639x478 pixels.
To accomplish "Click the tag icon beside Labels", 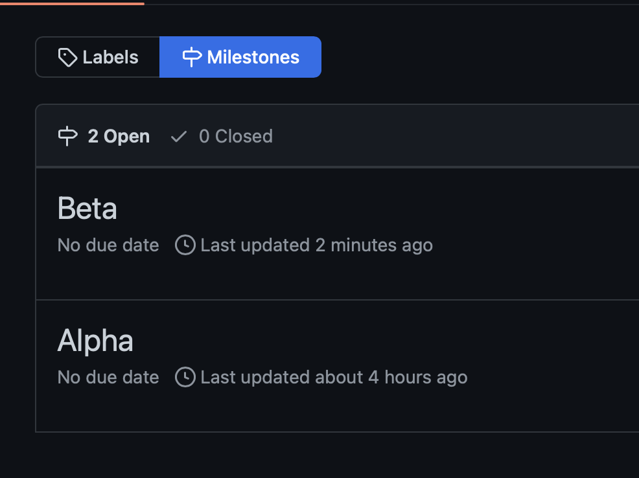I will (x=67, y=58).
